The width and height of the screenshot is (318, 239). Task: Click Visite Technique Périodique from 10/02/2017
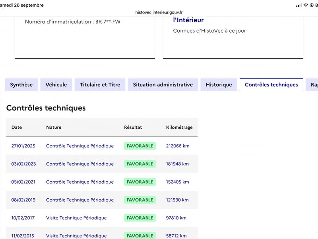(x=76, y=218)
